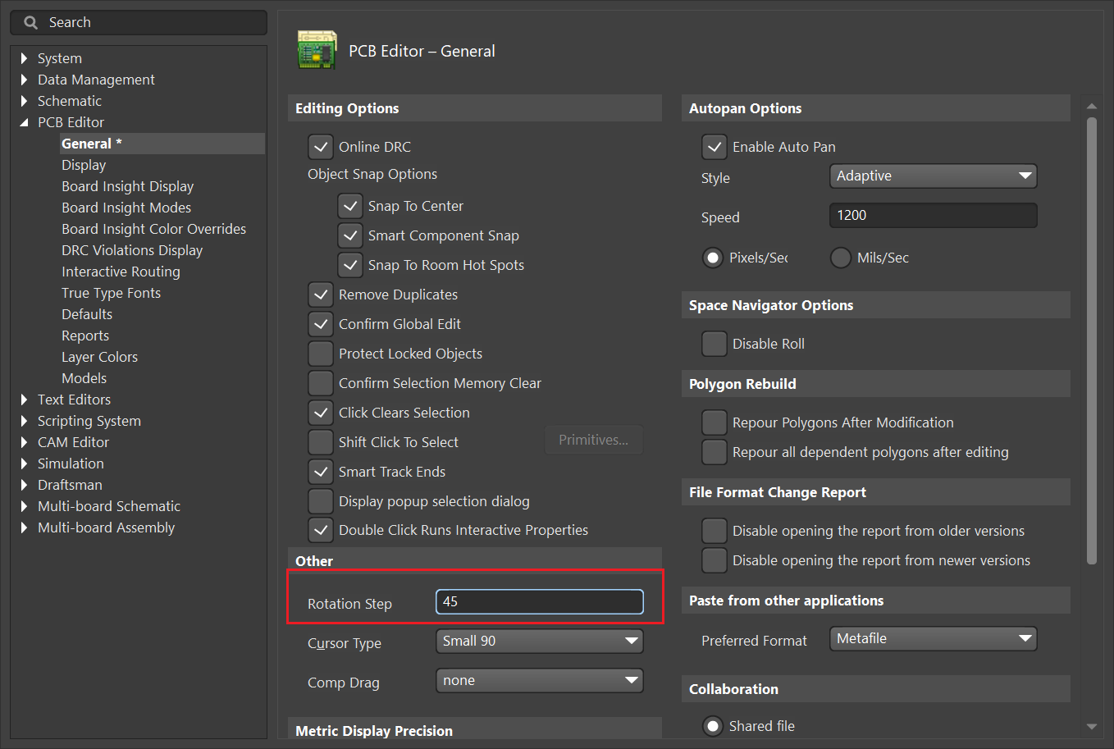The image size is (1114, 749).
Task: Expand Multi-board Schematic node
Action: point(24,506)
